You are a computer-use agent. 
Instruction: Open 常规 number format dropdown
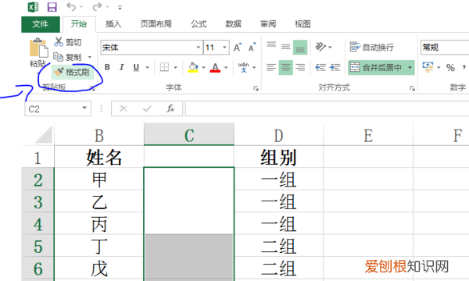pyautogui.click(x=445, y=47)
